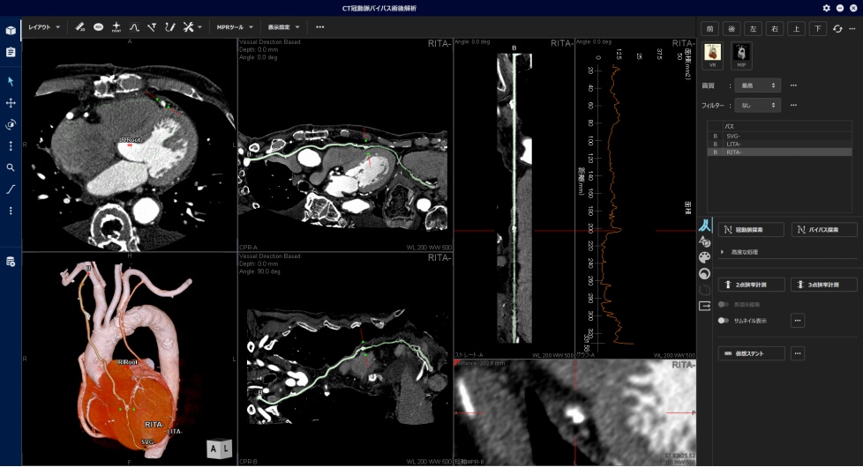The image size is (863, 467).
Task: Open the レイアウト dropdown
Action: point(44,27)
